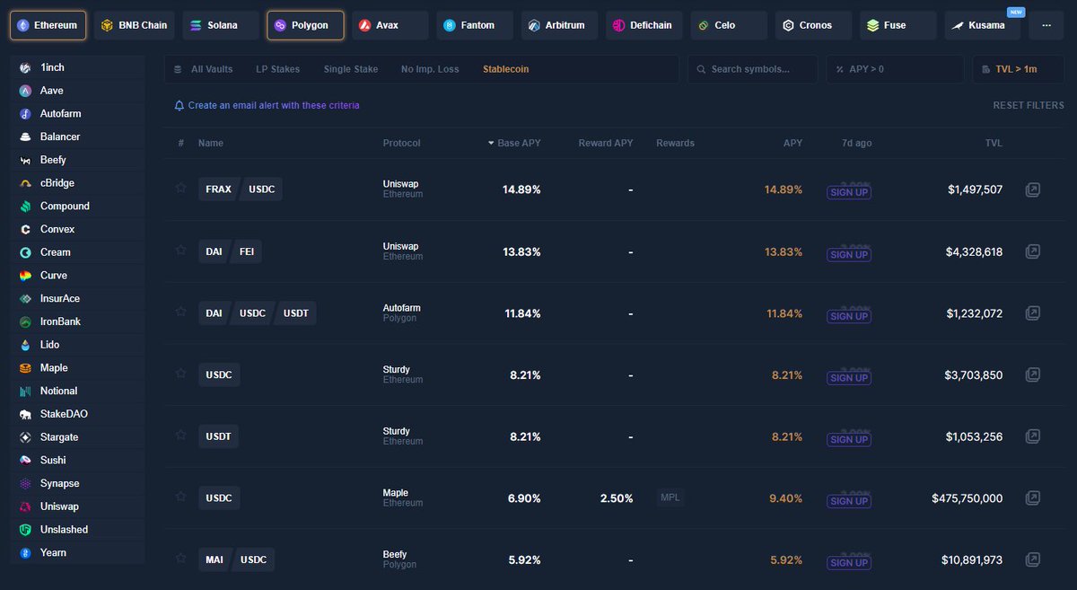Click RESET FILTERS
1077x590 pixels.
[x=1029, y=105]
